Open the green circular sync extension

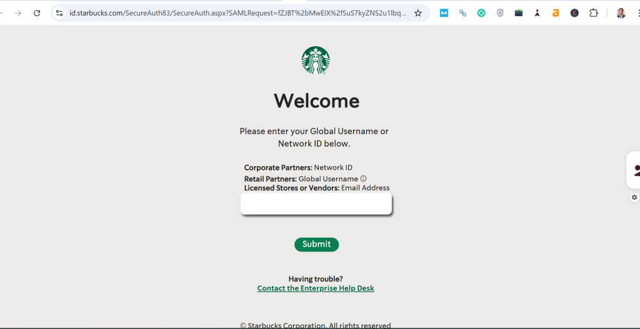(x=481, y=13)
